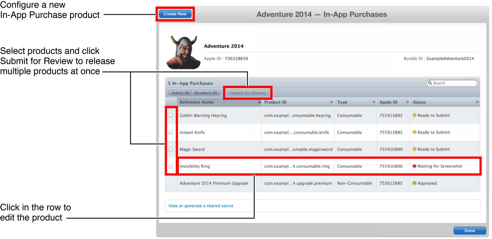Click the Product ID column sort arrow
492x239 pixels.
point(331,102)
